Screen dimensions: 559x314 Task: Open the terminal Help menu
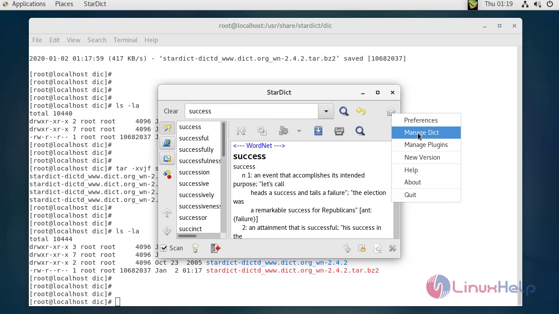pos(151,40)
